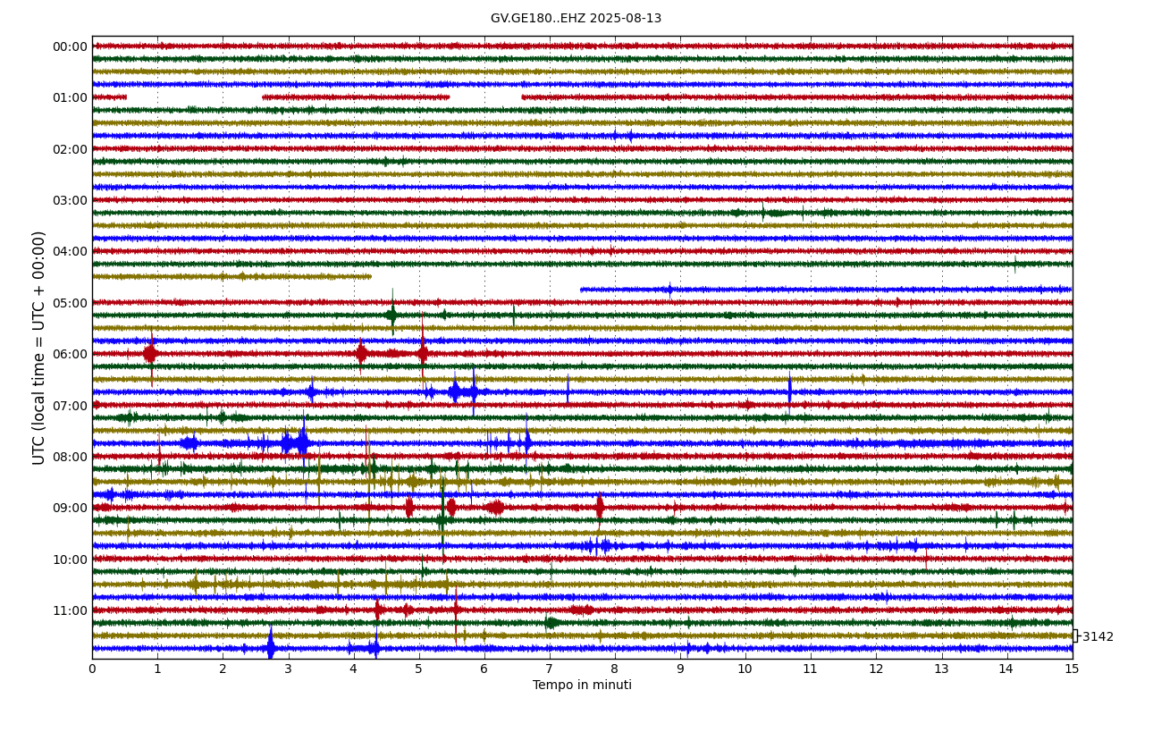Click the 0 minute x-axis tick label
Screen dimensions: 1153x732
click(92, 669)
